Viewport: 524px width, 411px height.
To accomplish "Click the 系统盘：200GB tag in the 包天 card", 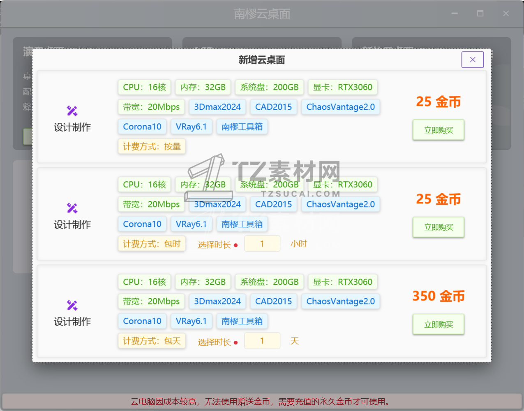I will [269, 282].
